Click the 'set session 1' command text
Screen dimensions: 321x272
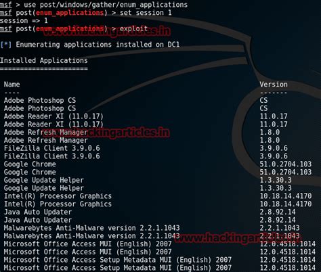tap(146, 13)
